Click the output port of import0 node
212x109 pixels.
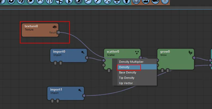(x=87, y=58)
